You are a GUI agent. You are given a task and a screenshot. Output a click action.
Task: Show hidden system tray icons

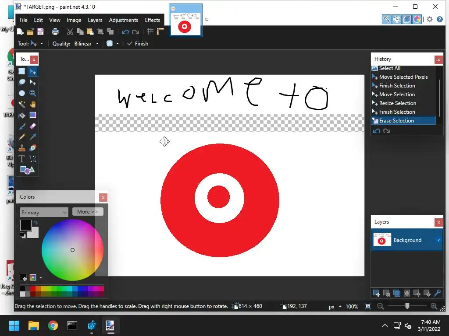[x=385, y=325]
